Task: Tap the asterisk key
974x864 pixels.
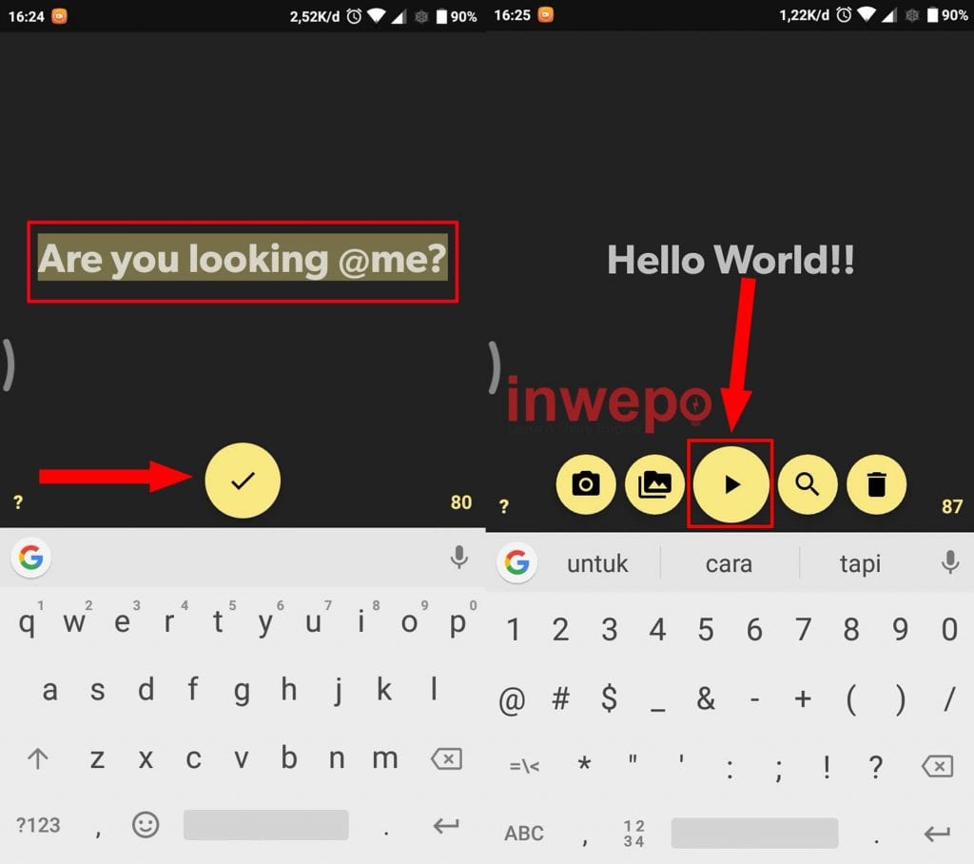Action: click(x=584, y=764)
